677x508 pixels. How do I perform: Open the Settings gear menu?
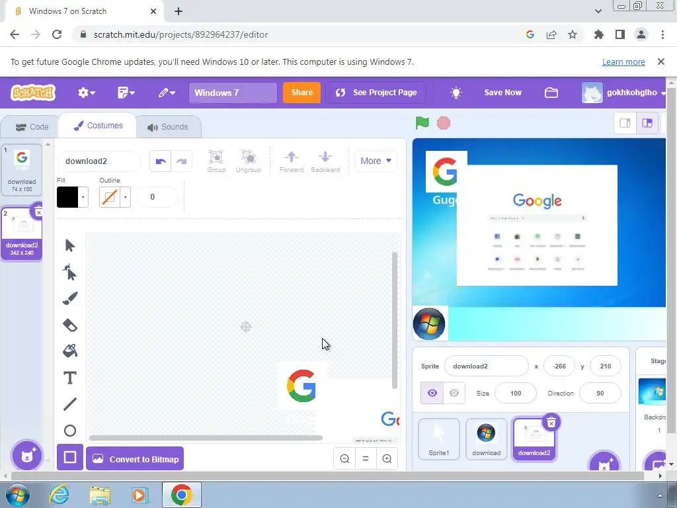coord(87,93)
